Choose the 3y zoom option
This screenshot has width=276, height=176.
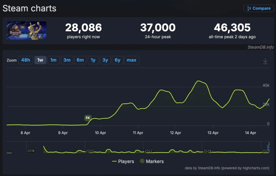(x=105, y=60)
